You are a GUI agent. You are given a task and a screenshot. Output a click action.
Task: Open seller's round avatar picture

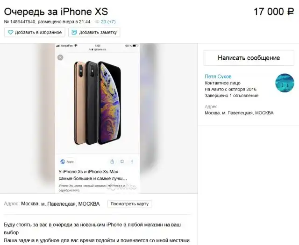285,83
